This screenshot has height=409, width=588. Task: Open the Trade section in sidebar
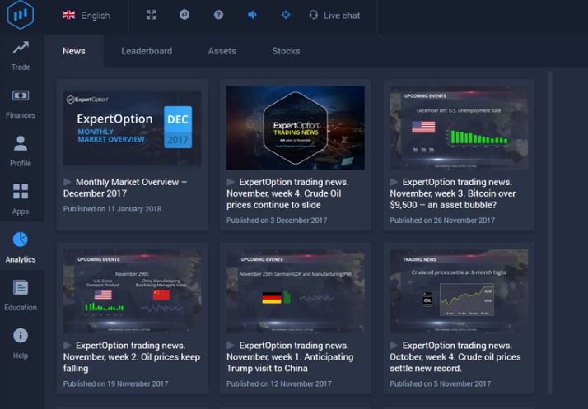(x=21, y=56)
